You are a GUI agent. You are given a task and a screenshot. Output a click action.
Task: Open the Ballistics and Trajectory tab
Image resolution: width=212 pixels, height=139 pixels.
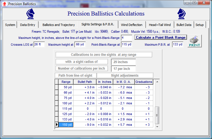pos(58,25)
